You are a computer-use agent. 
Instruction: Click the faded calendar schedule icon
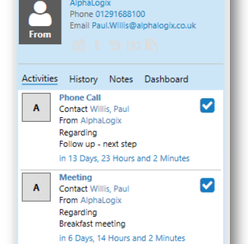tap(79, 45)
